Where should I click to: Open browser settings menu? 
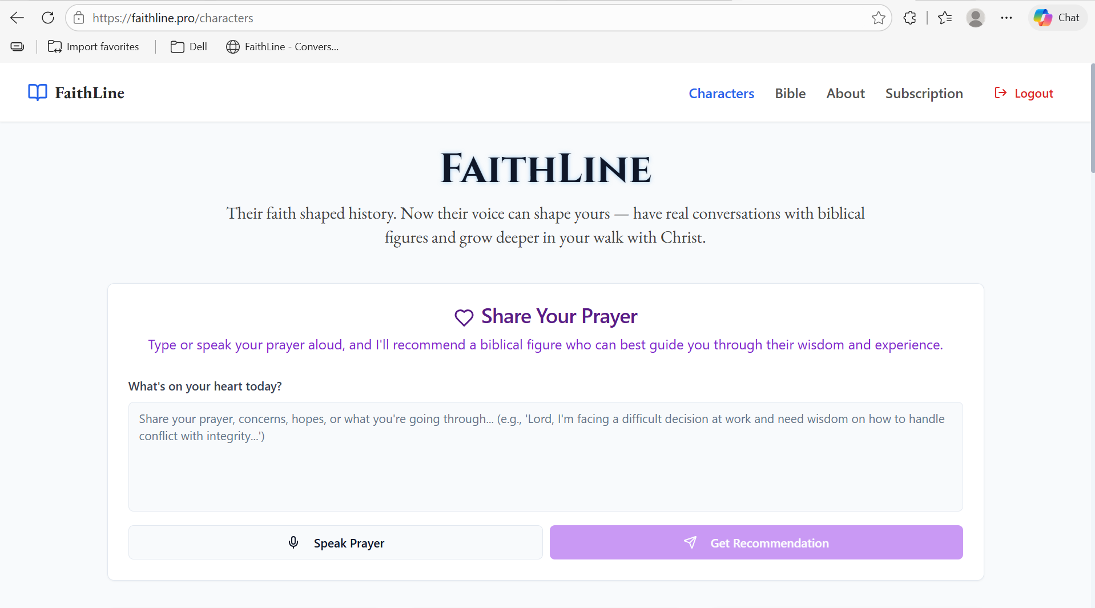(x=1007, y=18)
